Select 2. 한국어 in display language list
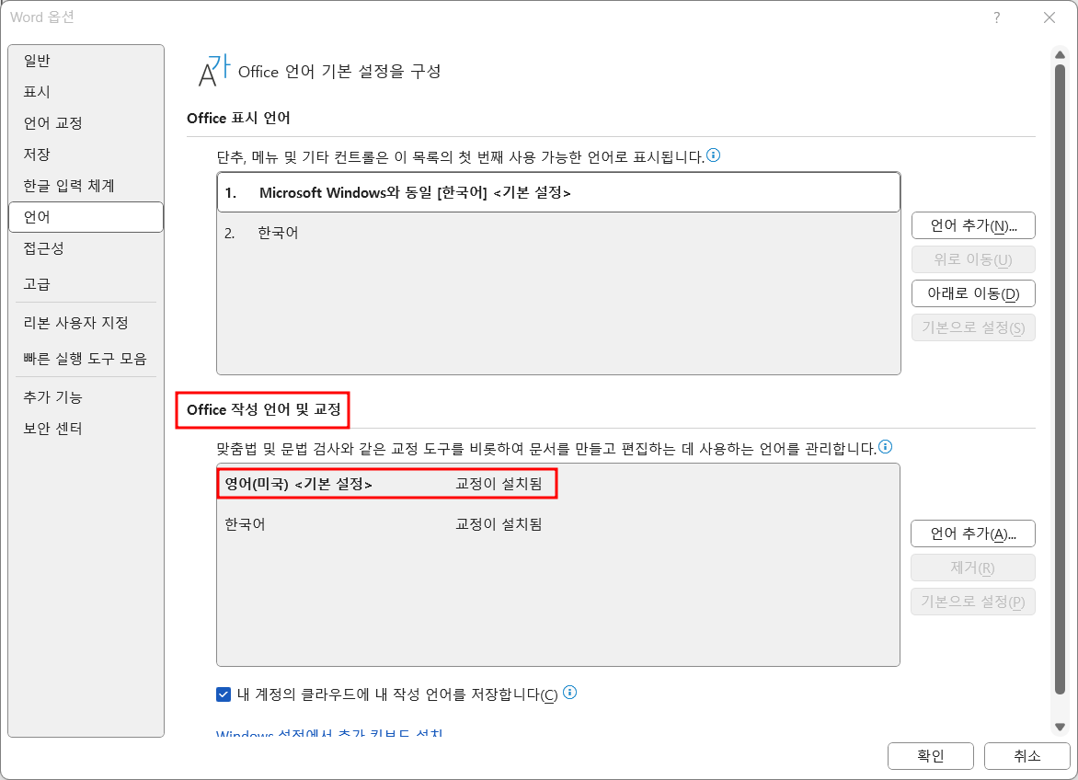This screenshot has height=780, width=1078. click(x=558, y=233)
